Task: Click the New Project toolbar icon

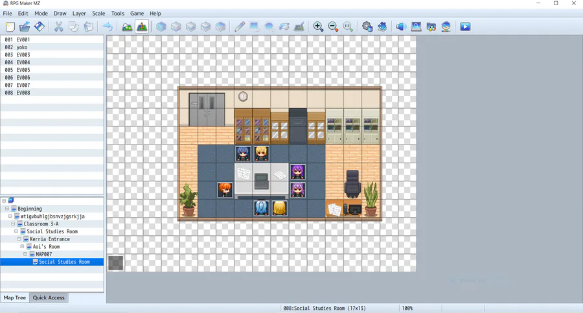Action: 10,27
